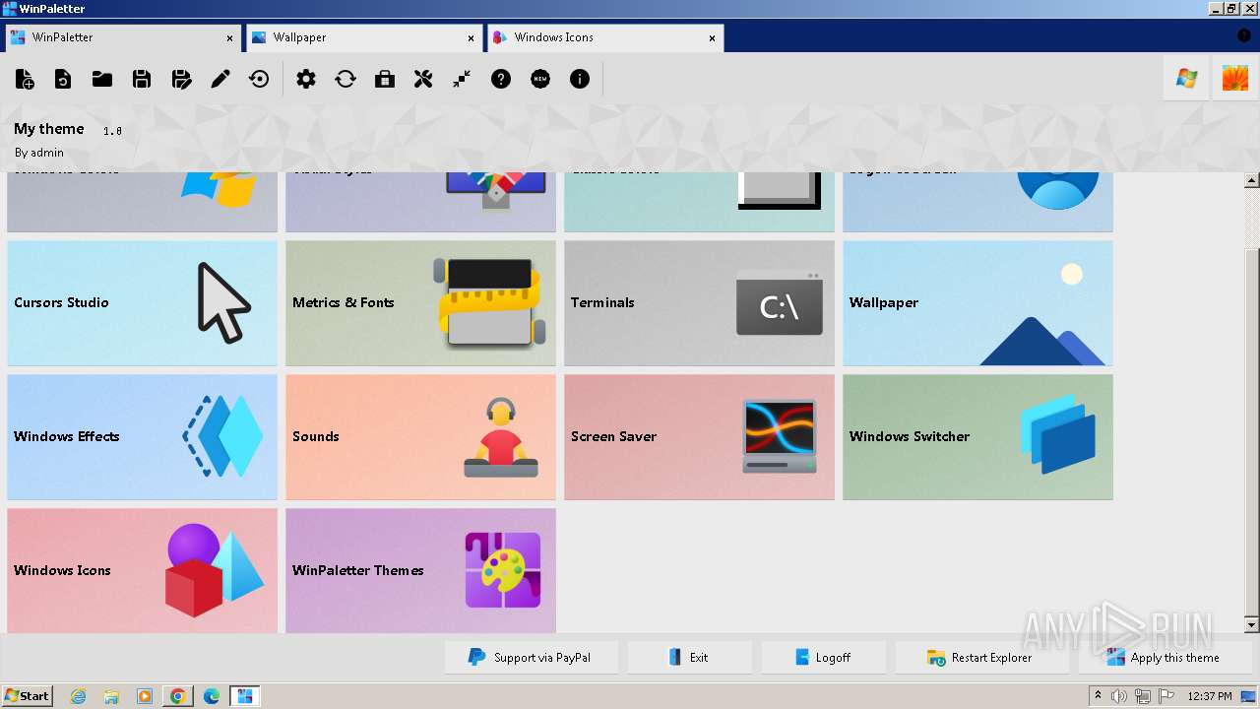Close the Wallpaper tab
Screen dimensions: 1260x709
pos(471,38)
